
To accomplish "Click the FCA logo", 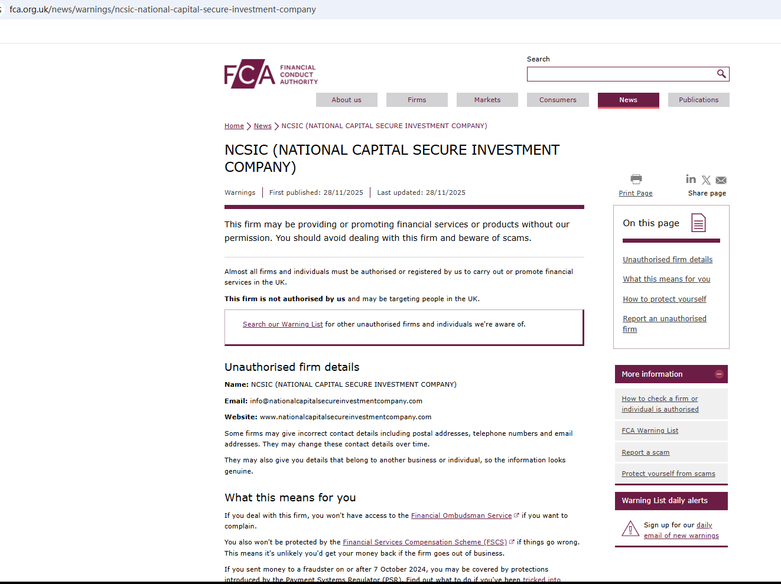I will [x=271, y=74].
